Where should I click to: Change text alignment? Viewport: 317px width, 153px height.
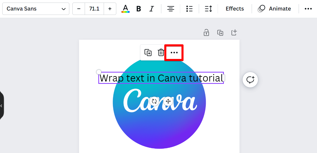point(170,9)
